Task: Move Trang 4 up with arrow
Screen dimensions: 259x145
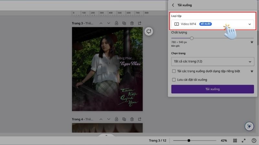Action: (x=101, y=119)
